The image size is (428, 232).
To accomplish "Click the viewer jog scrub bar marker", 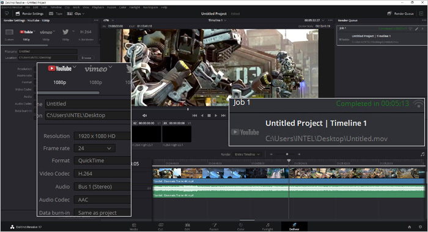I will pos(188,110).
